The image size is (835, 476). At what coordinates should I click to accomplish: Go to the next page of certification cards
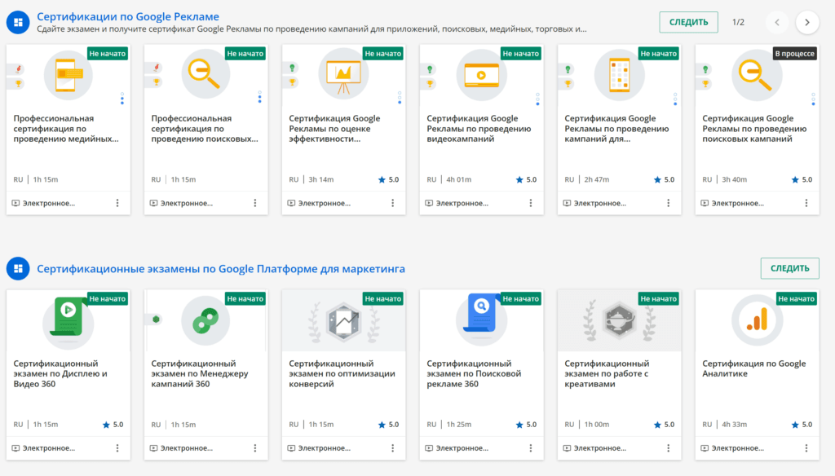pos(807,22)
